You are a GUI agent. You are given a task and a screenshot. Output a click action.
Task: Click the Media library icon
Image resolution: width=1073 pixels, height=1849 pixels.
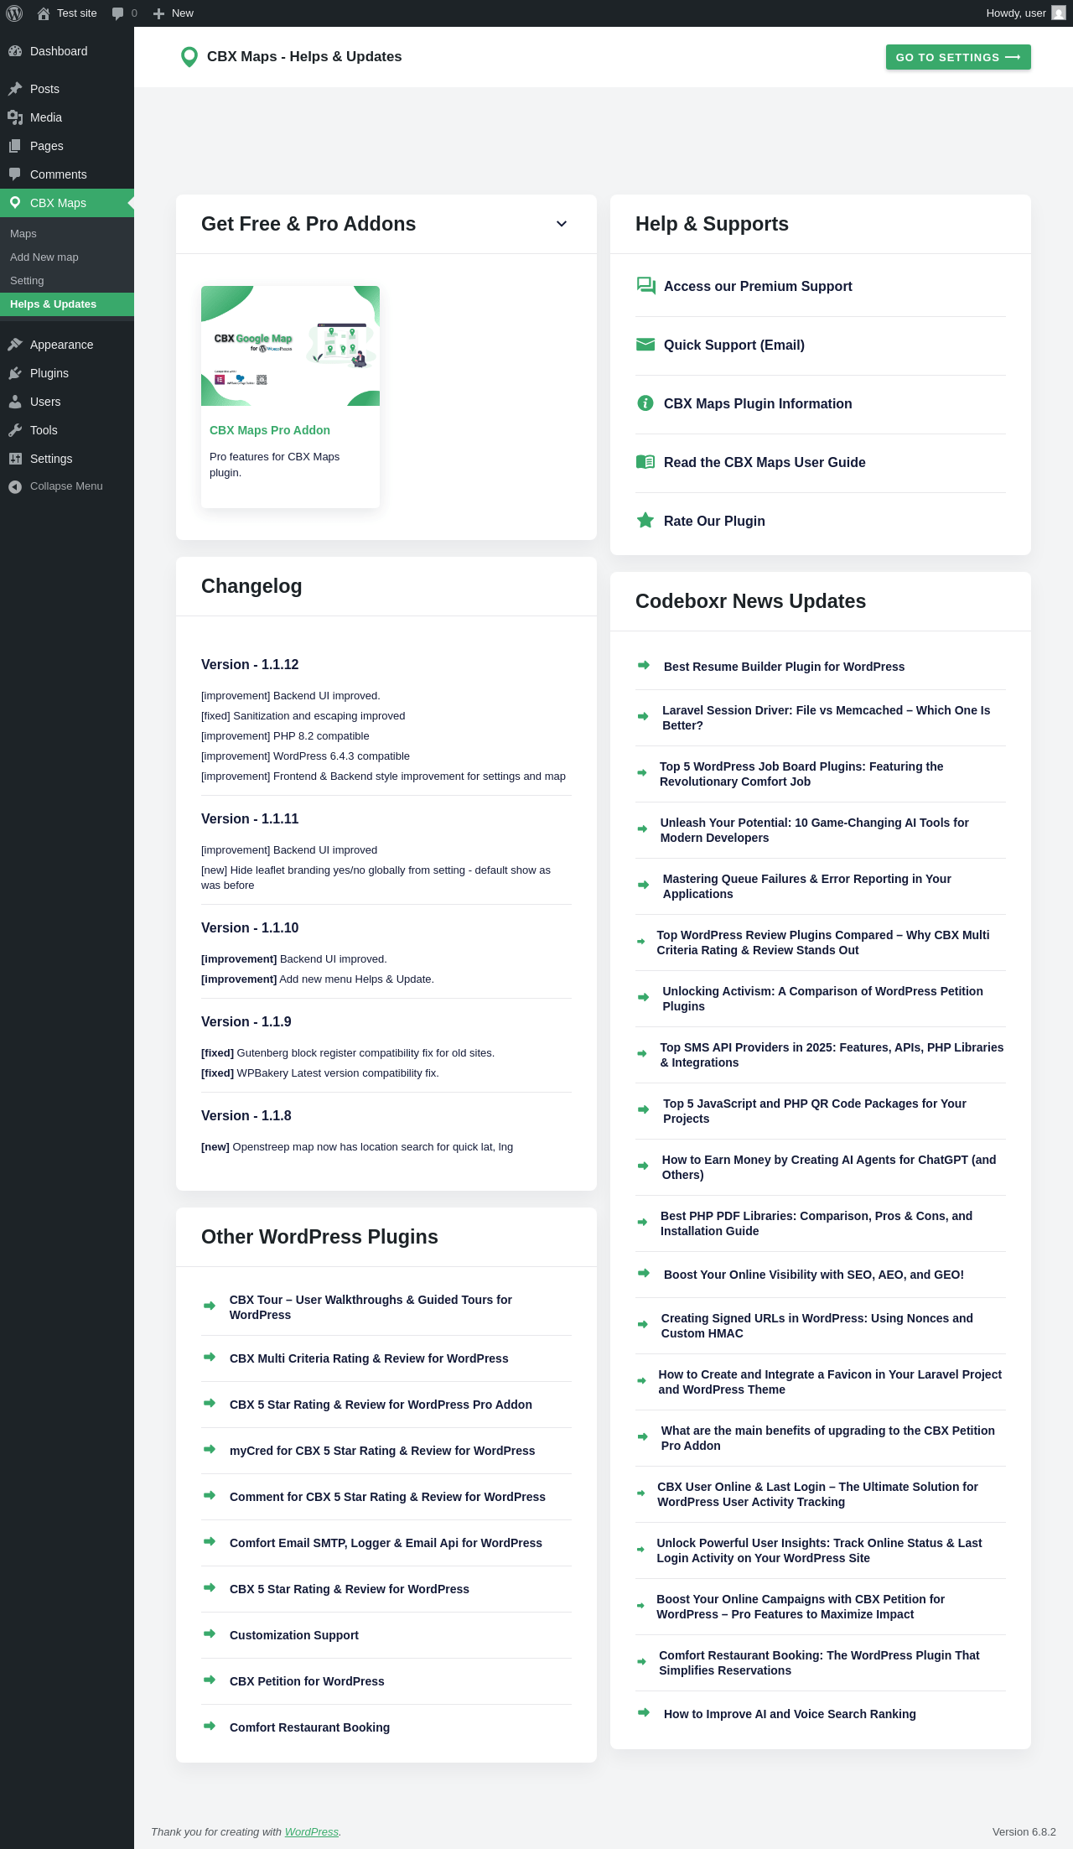(15, 117)
